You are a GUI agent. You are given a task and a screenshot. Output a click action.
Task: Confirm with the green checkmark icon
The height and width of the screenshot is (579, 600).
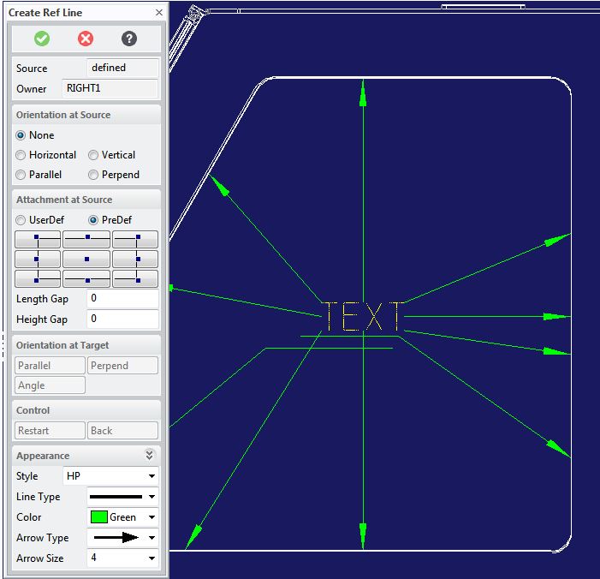(42, 39)
